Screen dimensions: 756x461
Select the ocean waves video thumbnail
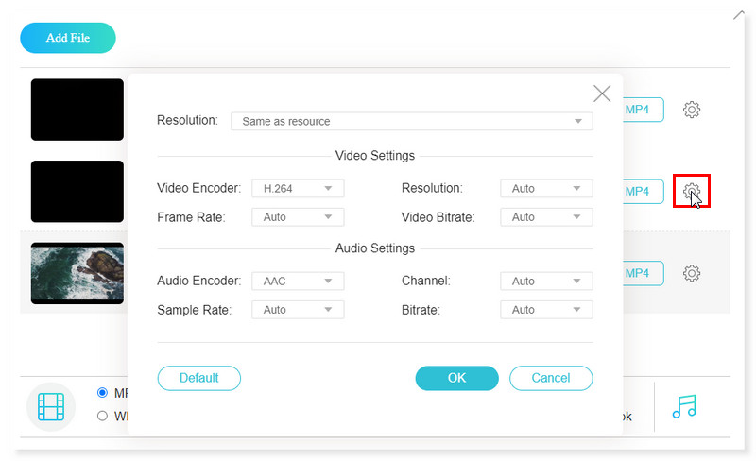pyautogui.click(x=77, y=273)
